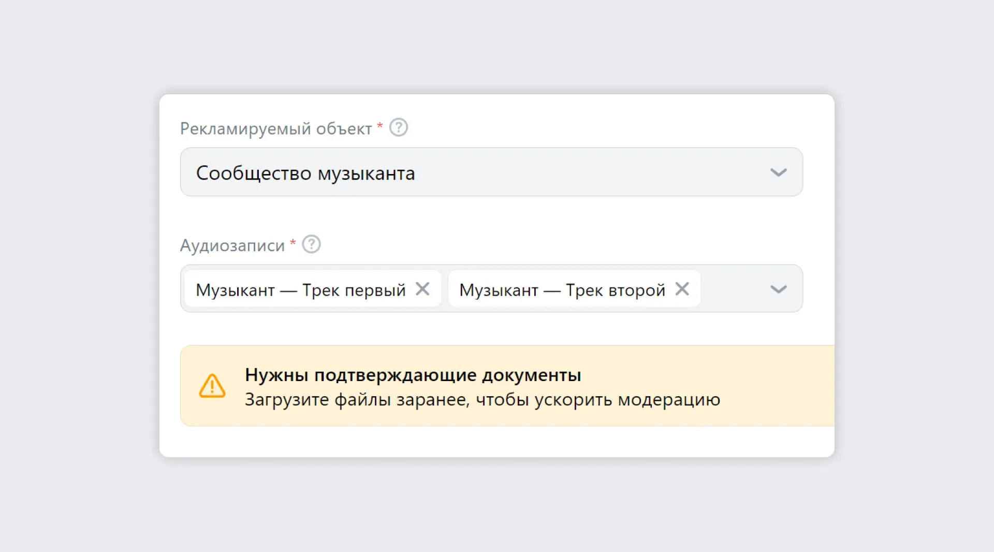The image size is (994, 552).
Task: Click the Нужны подтверждающие документы heading
Action: pos(413,375)
